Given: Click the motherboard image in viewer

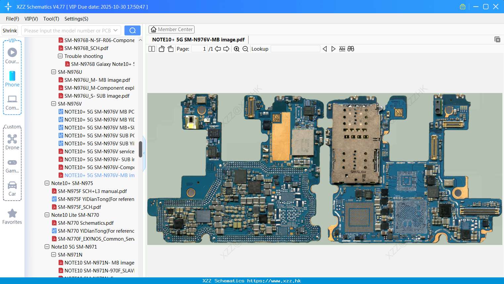Looking at the screenshot, I should click(x=325, y=169).
